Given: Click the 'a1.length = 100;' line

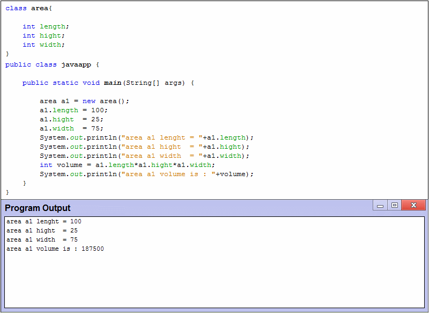Looking at the screenshot, I should pyautogui.click(x=73, y=111).
